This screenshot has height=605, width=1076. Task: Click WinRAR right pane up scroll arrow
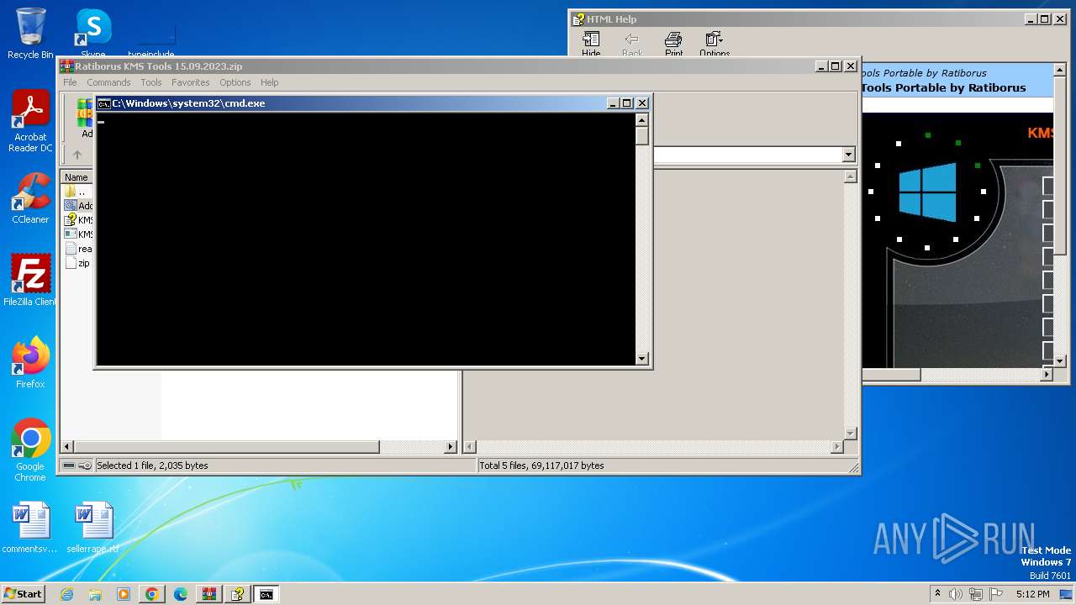click(x=850, y=176)
